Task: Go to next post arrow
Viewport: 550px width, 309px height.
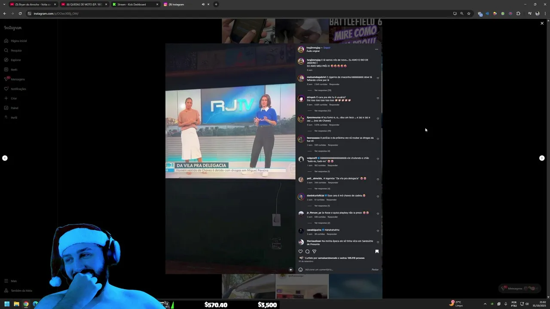Action: tap(542, 158)
